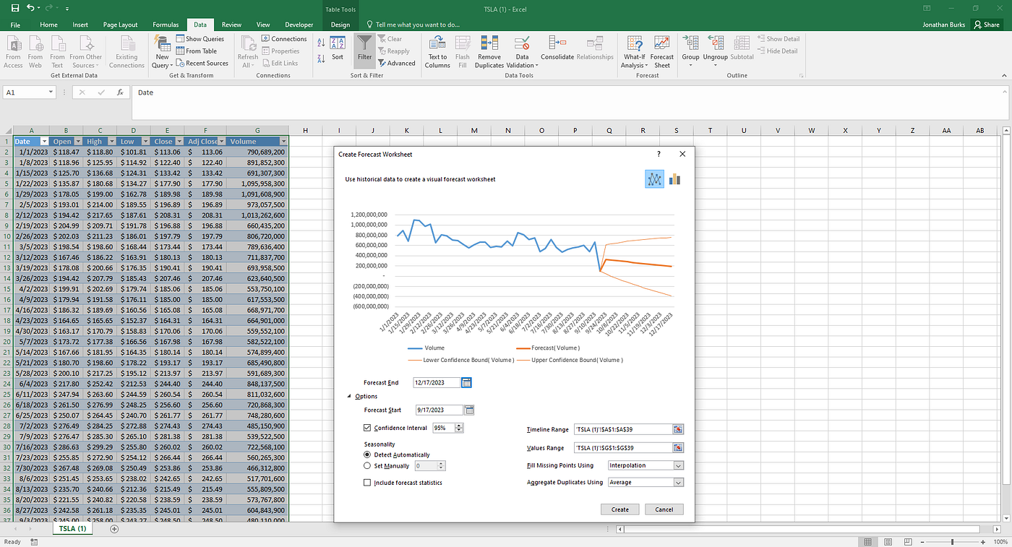Click the Create button

click(x=619, y=509)
